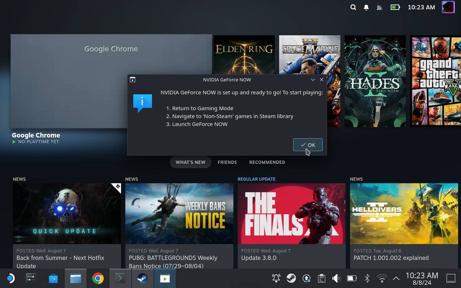Click the Wi-Fi indicator in the system tray
Viewport: 461px width, 288px height.
pyautogui.click(x=381, y=278)
